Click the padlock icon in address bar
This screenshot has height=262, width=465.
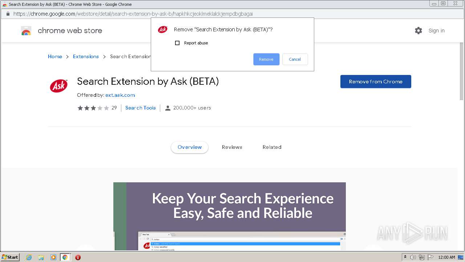coord(8,14)
